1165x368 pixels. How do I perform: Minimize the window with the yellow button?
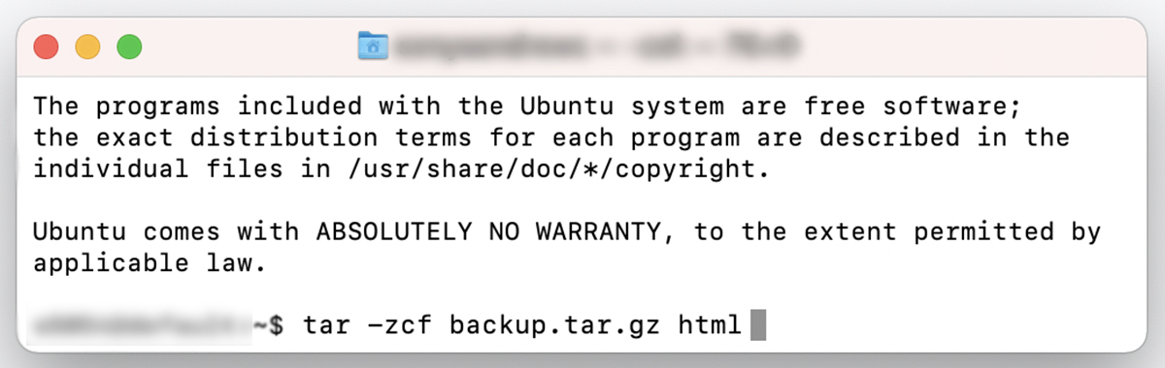(x=88, y=46)
